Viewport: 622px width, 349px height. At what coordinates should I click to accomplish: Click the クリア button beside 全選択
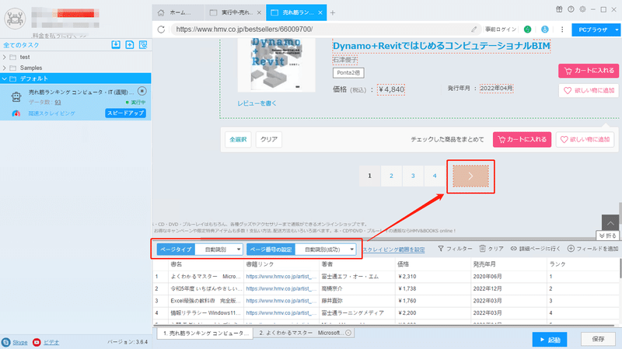[x=269, y=140]
